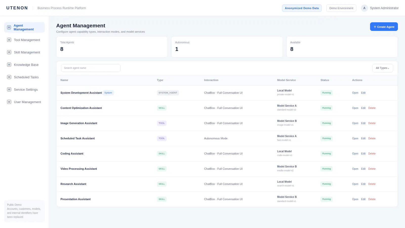
Task: Click the Total Agents stat card
Action: [112, 47]
